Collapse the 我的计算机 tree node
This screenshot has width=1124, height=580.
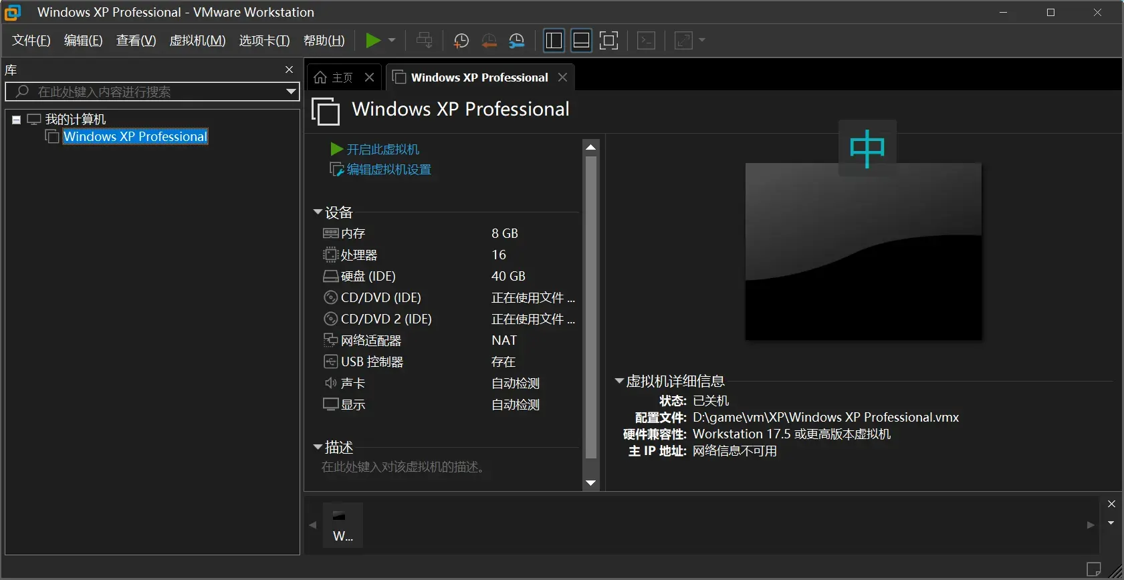(16, 120)
